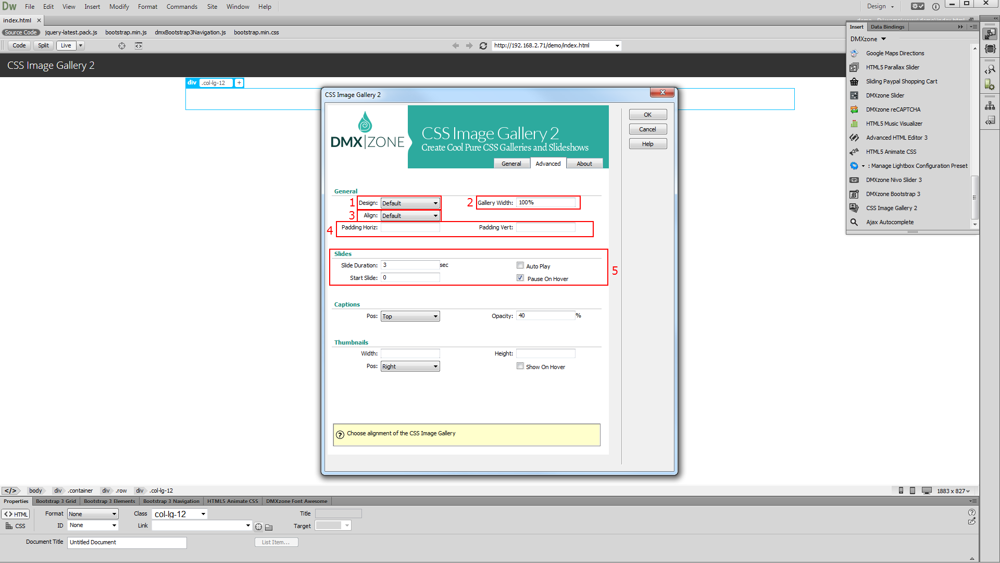
Task: Switch to Split view
Action: pyautogui.click(x=43, y=45)
